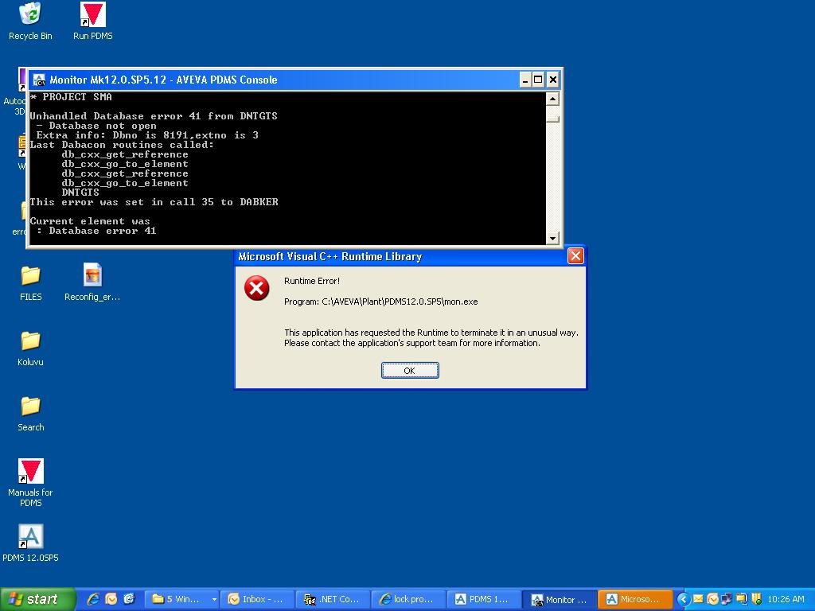Screen dimensions: 815x611
Task: Open the Windows Start menu
Action: [37, 599]
